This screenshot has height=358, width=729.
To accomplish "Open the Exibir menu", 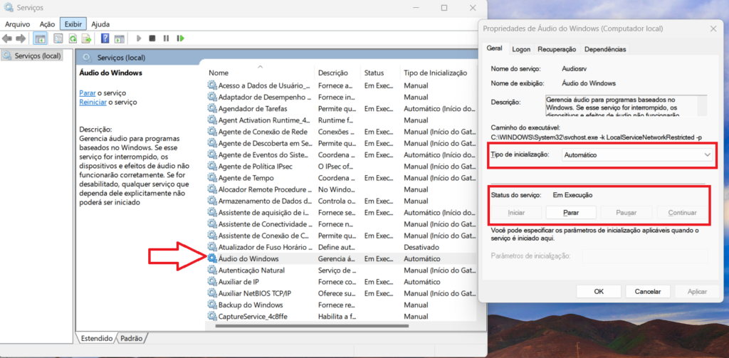I will click(x=73, y=24).
